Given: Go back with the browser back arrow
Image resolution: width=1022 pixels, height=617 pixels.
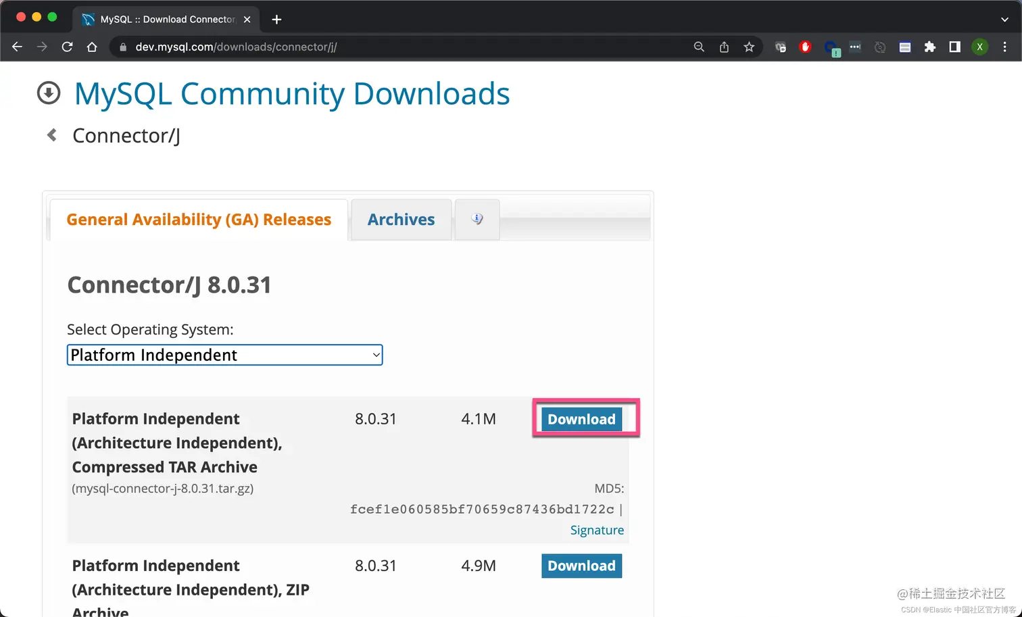Looking at the screenshot, I should tap(18, 47).
